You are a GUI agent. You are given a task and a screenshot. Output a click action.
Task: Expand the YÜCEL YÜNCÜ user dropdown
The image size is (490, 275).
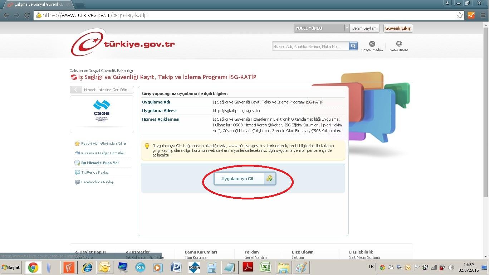[x=347, y=28]
